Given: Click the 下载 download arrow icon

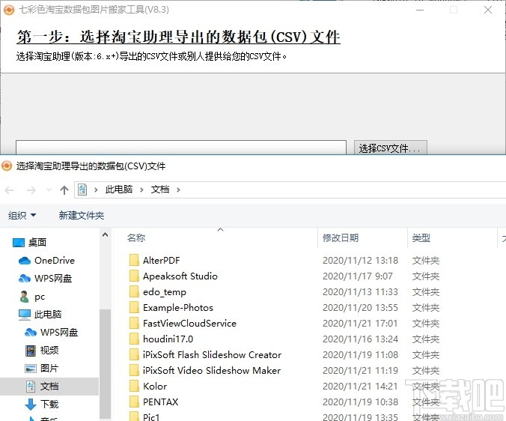Looking at the screenshot, I should point(31,405).
